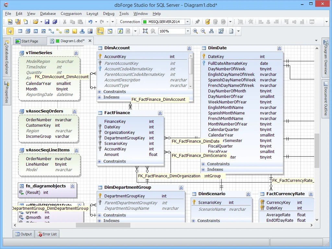Activate the Zoom In magnifier icon
This screenshot has height=249, width=332.
click(x=195, y=31)
